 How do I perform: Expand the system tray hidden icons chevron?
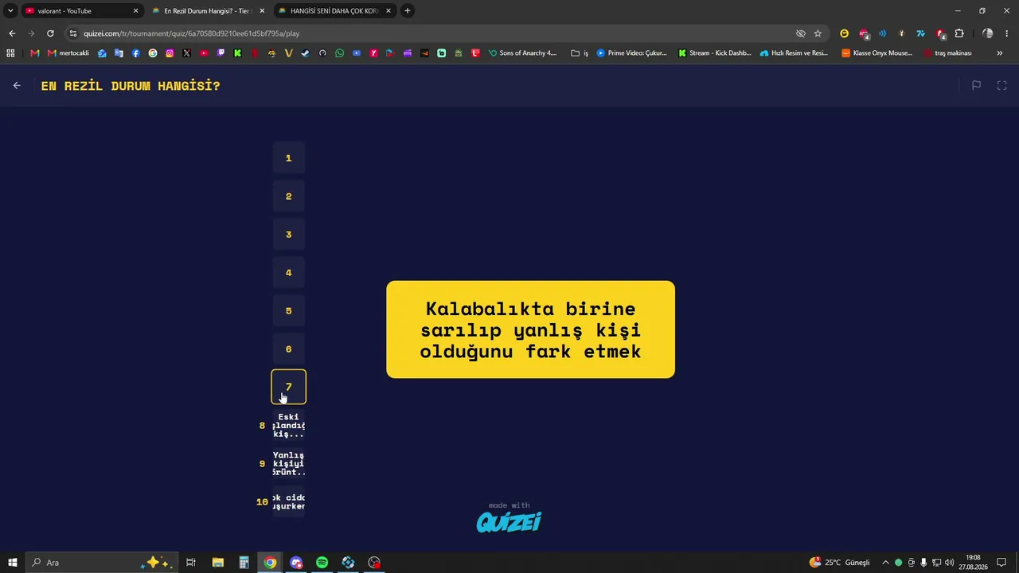[x=885, y=563]
